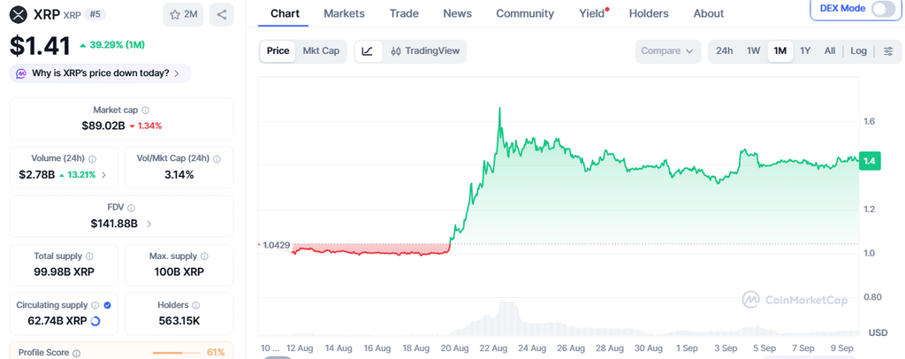Switch to the Holders tab
The height and width of the screenshot is (359, 905).
coord(649,13)
